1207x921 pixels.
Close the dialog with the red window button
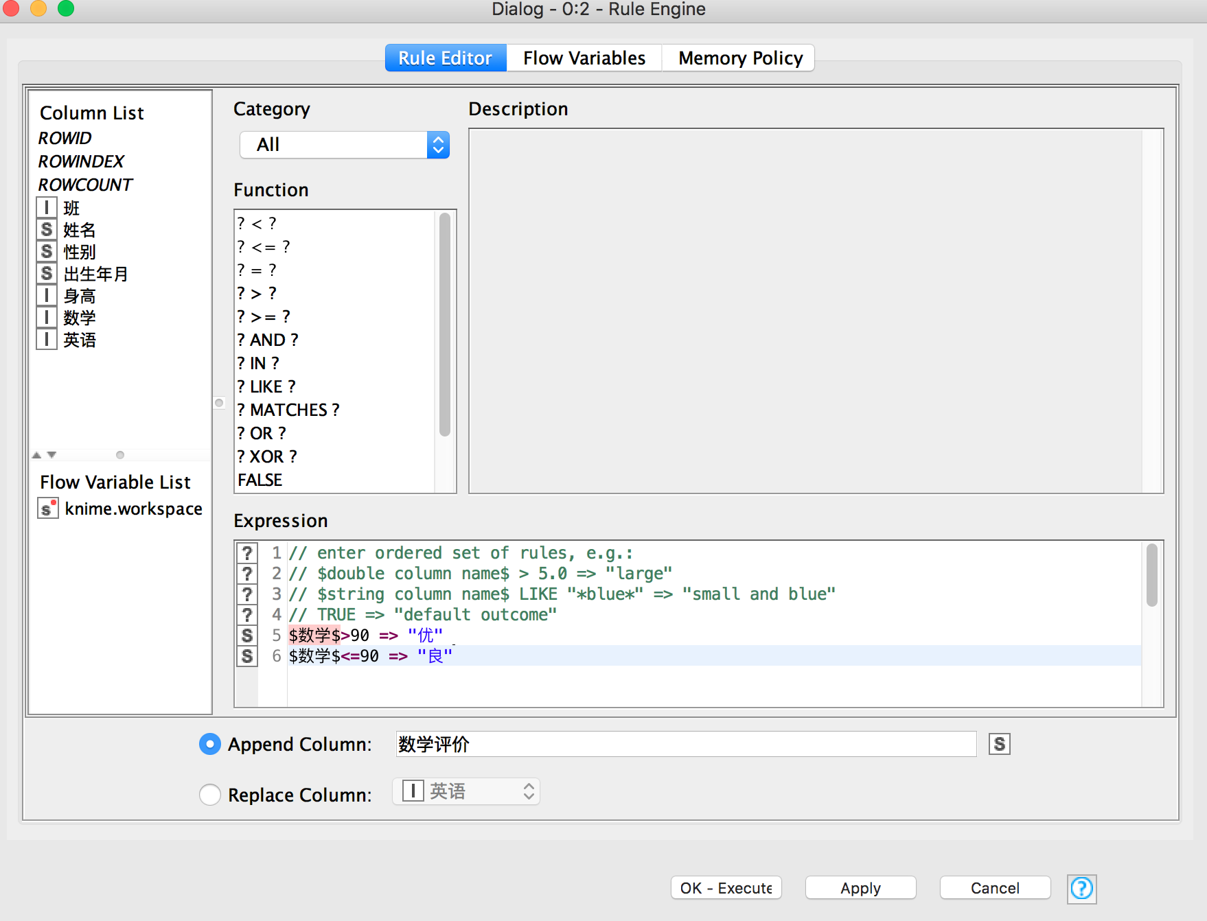tap(11, 8)
